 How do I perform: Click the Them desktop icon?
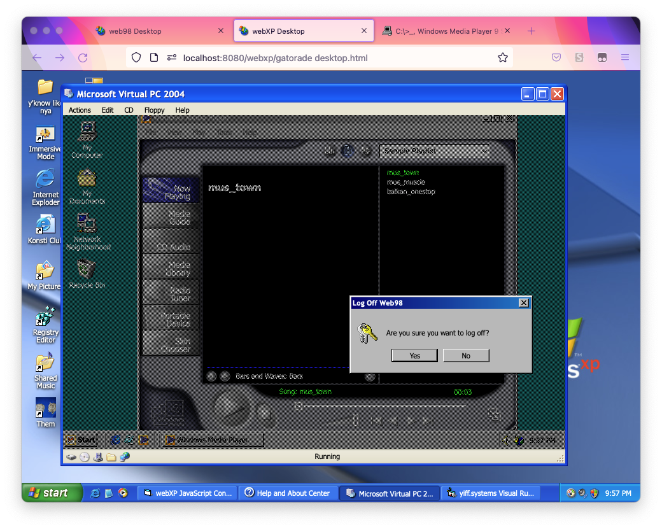[x=45, y=411]
